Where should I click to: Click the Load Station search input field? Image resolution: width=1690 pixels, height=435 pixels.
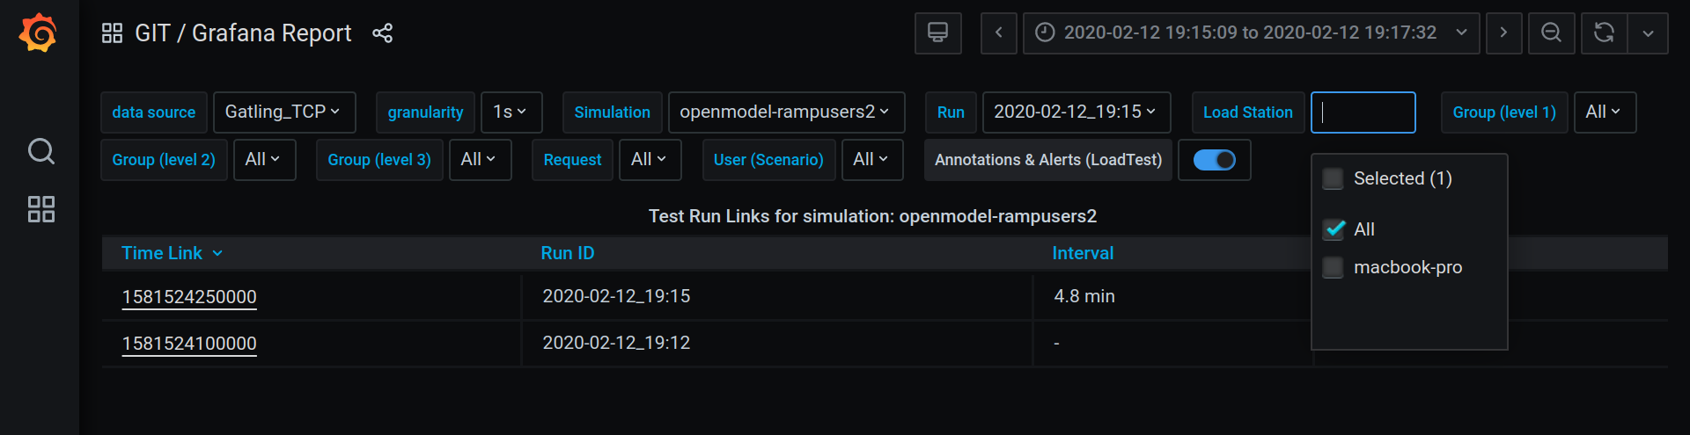[x=1363, y=112]
